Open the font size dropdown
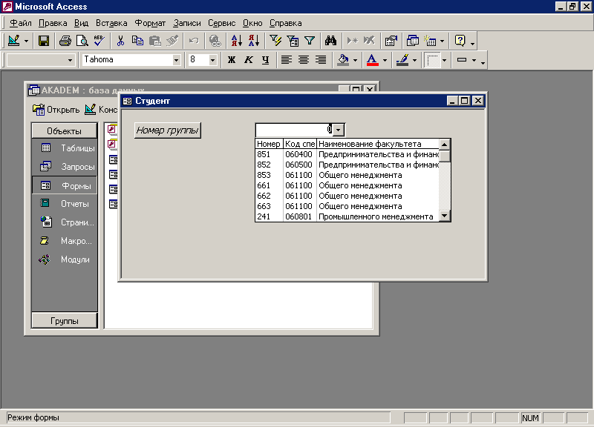 [x=212, y=60]
